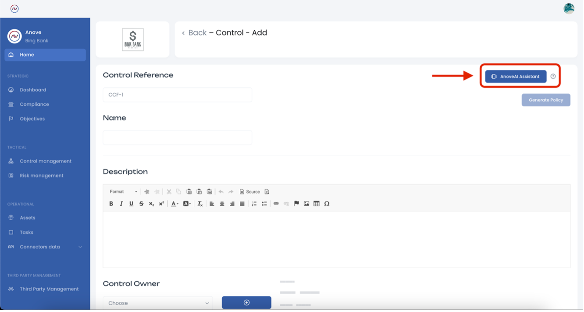The image size is (584, 312).
Task: Paste from Word icon
Action: [x=209, y=192]
